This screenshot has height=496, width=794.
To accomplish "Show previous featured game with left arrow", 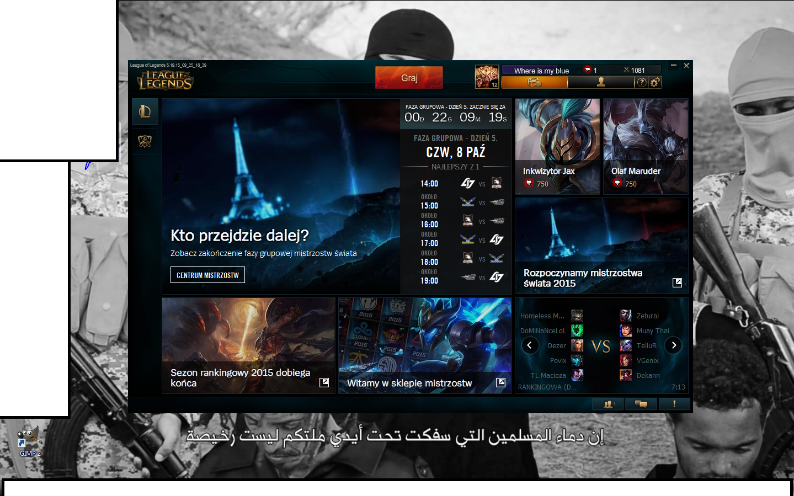I will pyautogui.click(x=530, y=345).
